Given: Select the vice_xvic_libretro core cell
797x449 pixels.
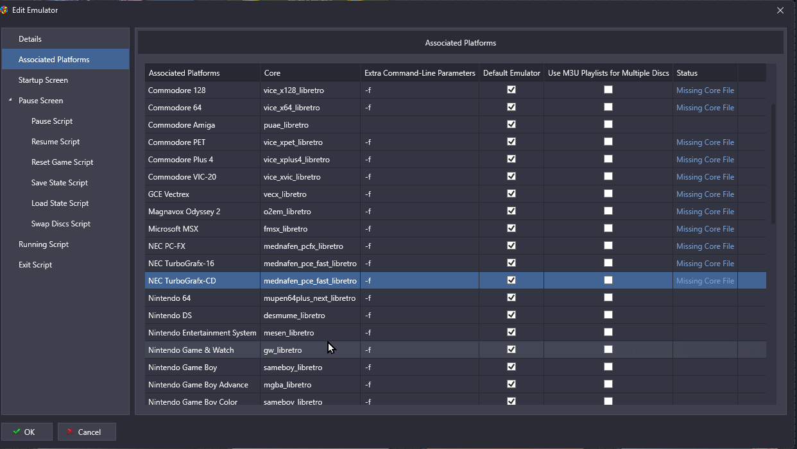Looking at the screenshot, I should [x=310, y=177].
